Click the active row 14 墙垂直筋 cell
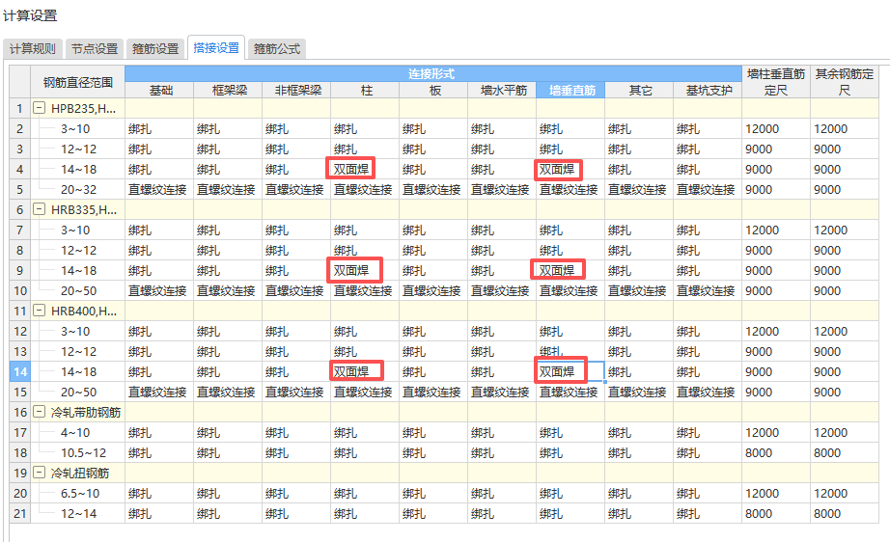Viewport: 890px width, 542px height. (571, 371)
